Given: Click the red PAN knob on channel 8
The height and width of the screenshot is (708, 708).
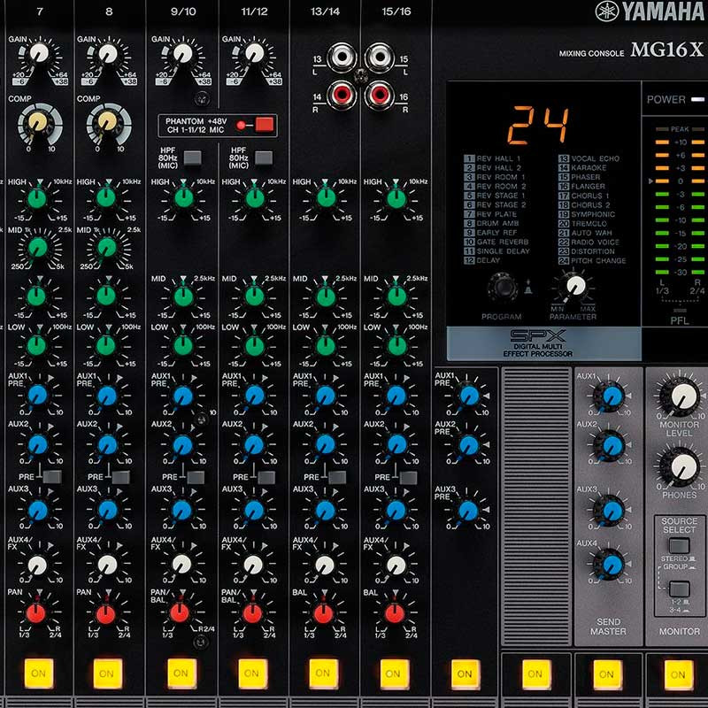Looking at the screenshot, I should (105, 613).
